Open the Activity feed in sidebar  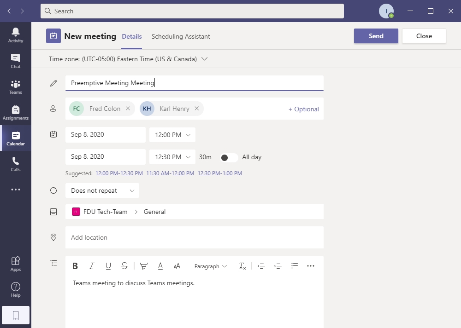pyautogui.click(x=16, y=35)
